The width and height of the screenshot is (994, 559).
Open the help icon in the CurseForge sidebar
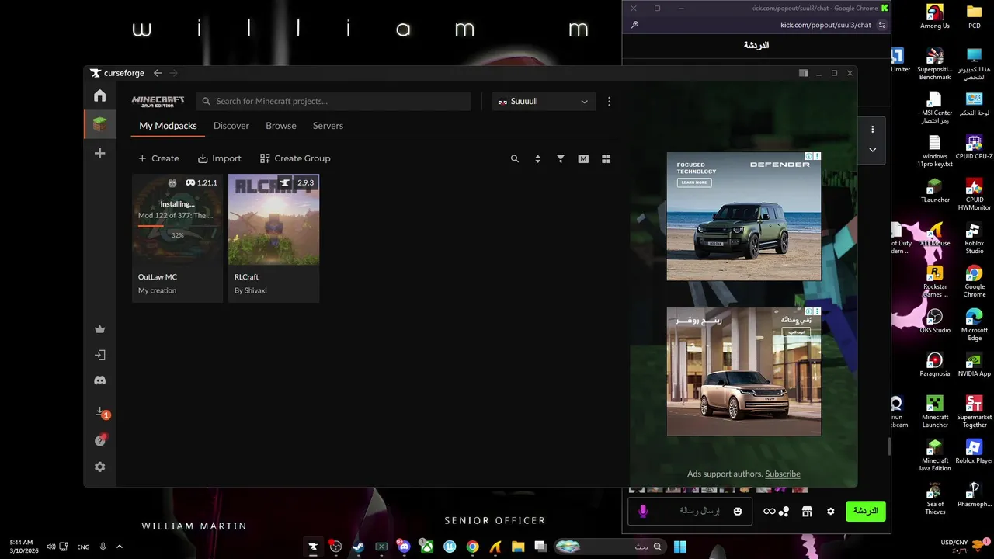[99, 440]
